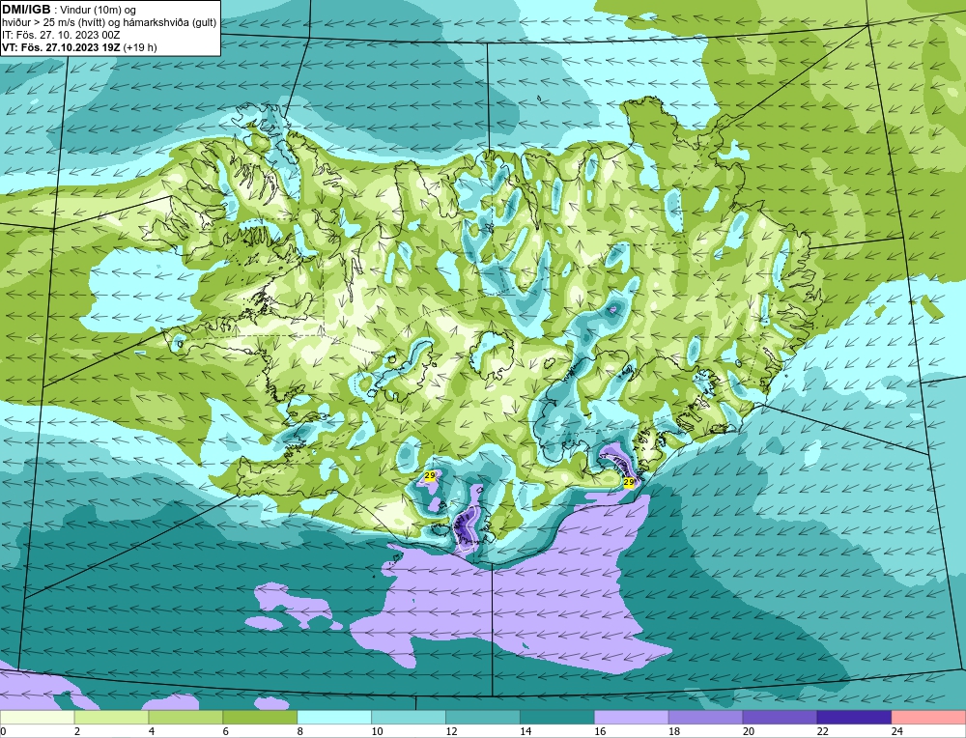Click the pink above-24 m/s legend swatch
966x738 pixels.
click(928, 718)
